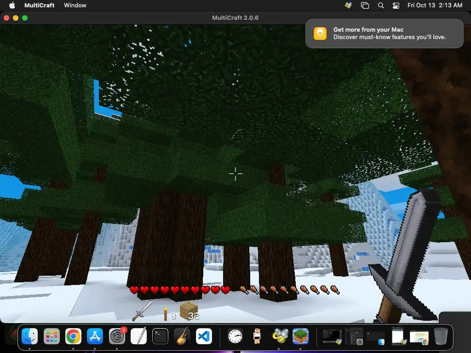Launch Google Chrome from the Dock
The height and width of the screenshot is (353, 471).
point(73,336)
